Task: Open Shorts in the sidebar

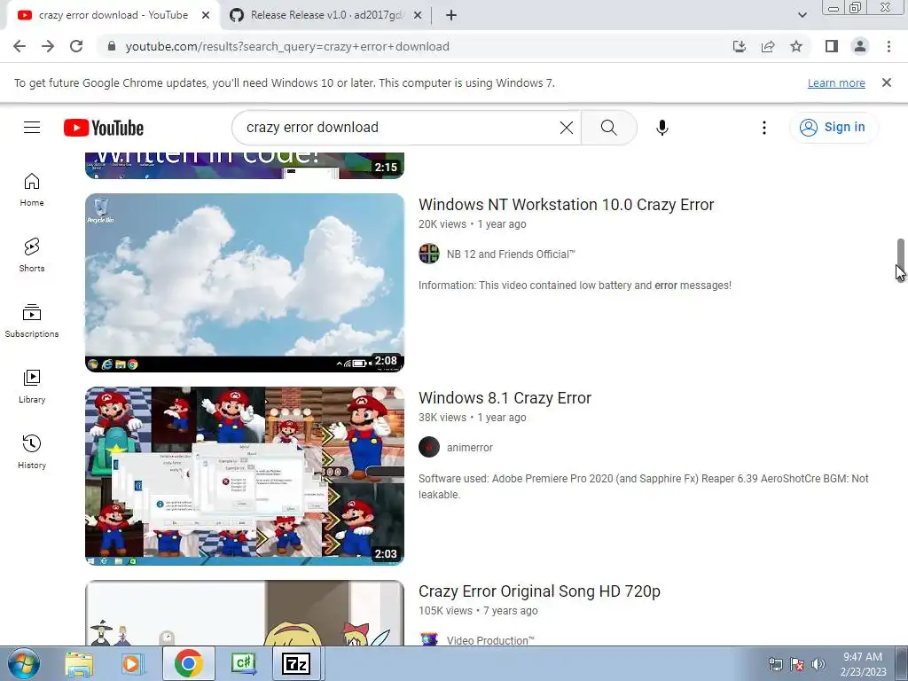Action: click(x=32, y=254)
